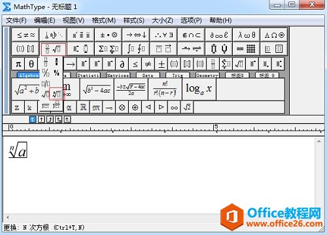
Task: Expand the uppercase Greek palette (ΛΩ)
Action: coord(274,35)
